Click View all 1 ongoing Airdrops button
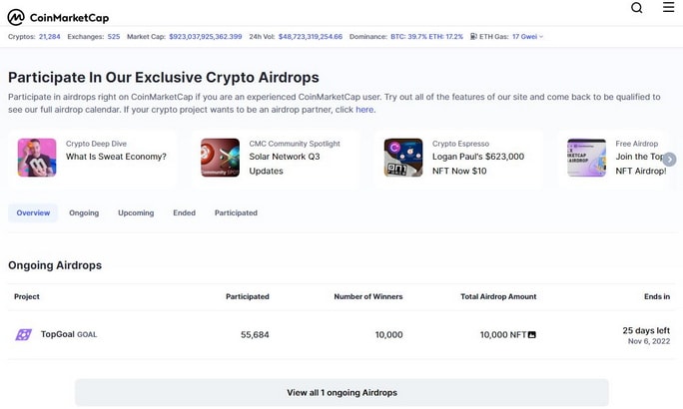The height and width of the screenshot is (409, 683). (341, 392)
